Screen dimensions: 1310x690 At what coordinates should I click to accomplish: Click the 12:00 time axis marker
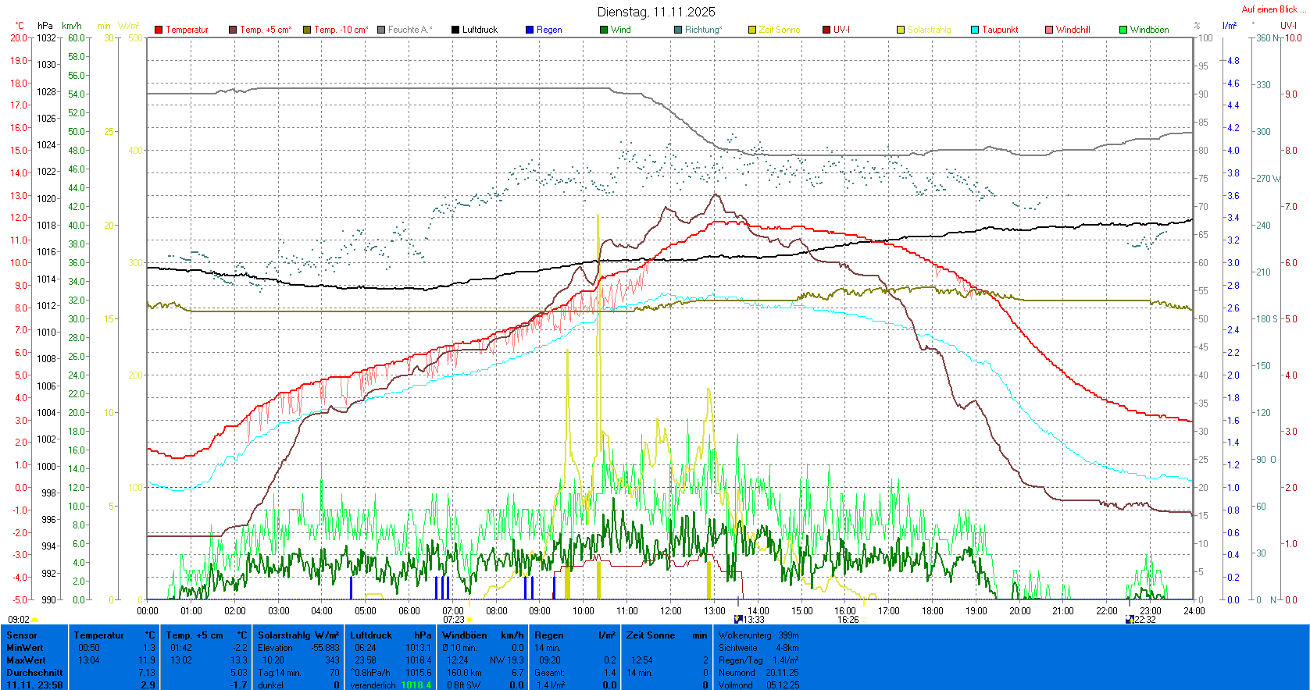point(670,610)
